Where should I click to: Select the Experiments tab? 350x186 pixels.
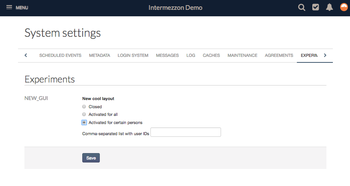pyautogui.click(x=309, y=56)
